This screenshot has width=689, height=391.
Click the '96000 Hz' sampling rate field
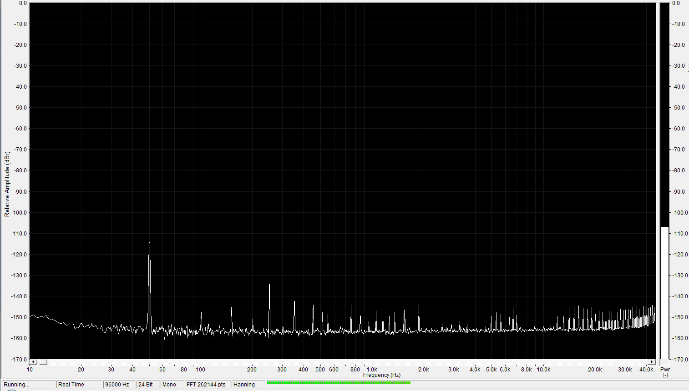tap(119, 385)
